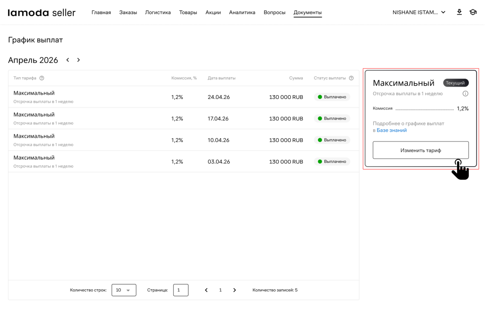
Task: Select the payout row dated 24.04.26
Action: (x=183, y=97)
